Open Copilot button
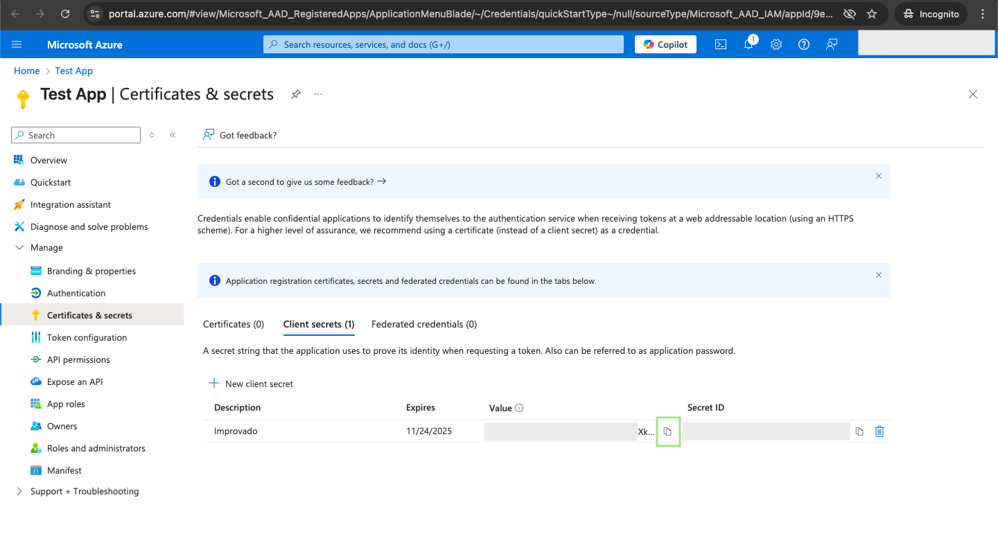Image resolution: width=998 pixels, height=556 pixels. coord(665,44)
